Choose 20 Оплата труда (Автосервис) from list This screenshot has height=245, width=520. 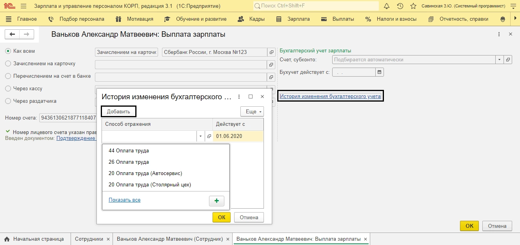(145, 173)
